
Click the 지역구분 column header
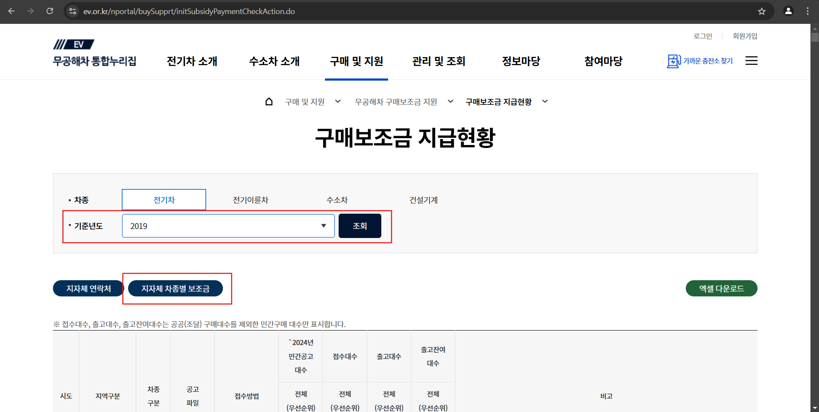[x=108, y=396]
